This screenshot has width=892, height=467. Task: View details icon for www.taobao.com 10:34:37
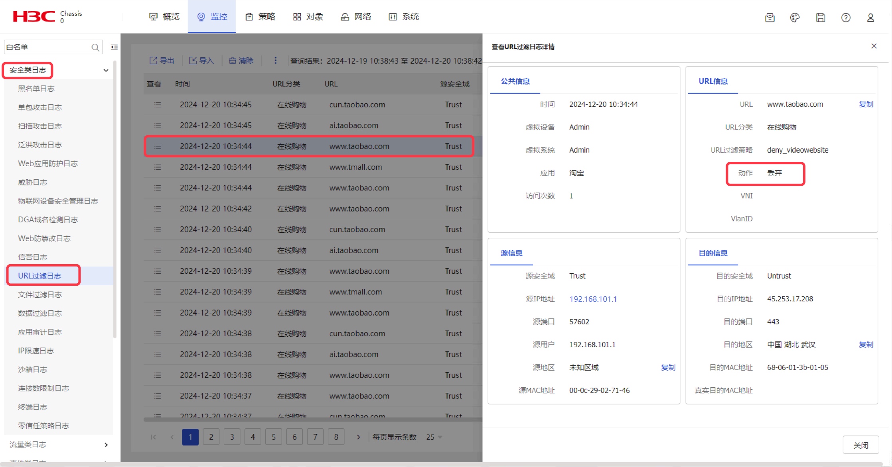click(158, 396)
